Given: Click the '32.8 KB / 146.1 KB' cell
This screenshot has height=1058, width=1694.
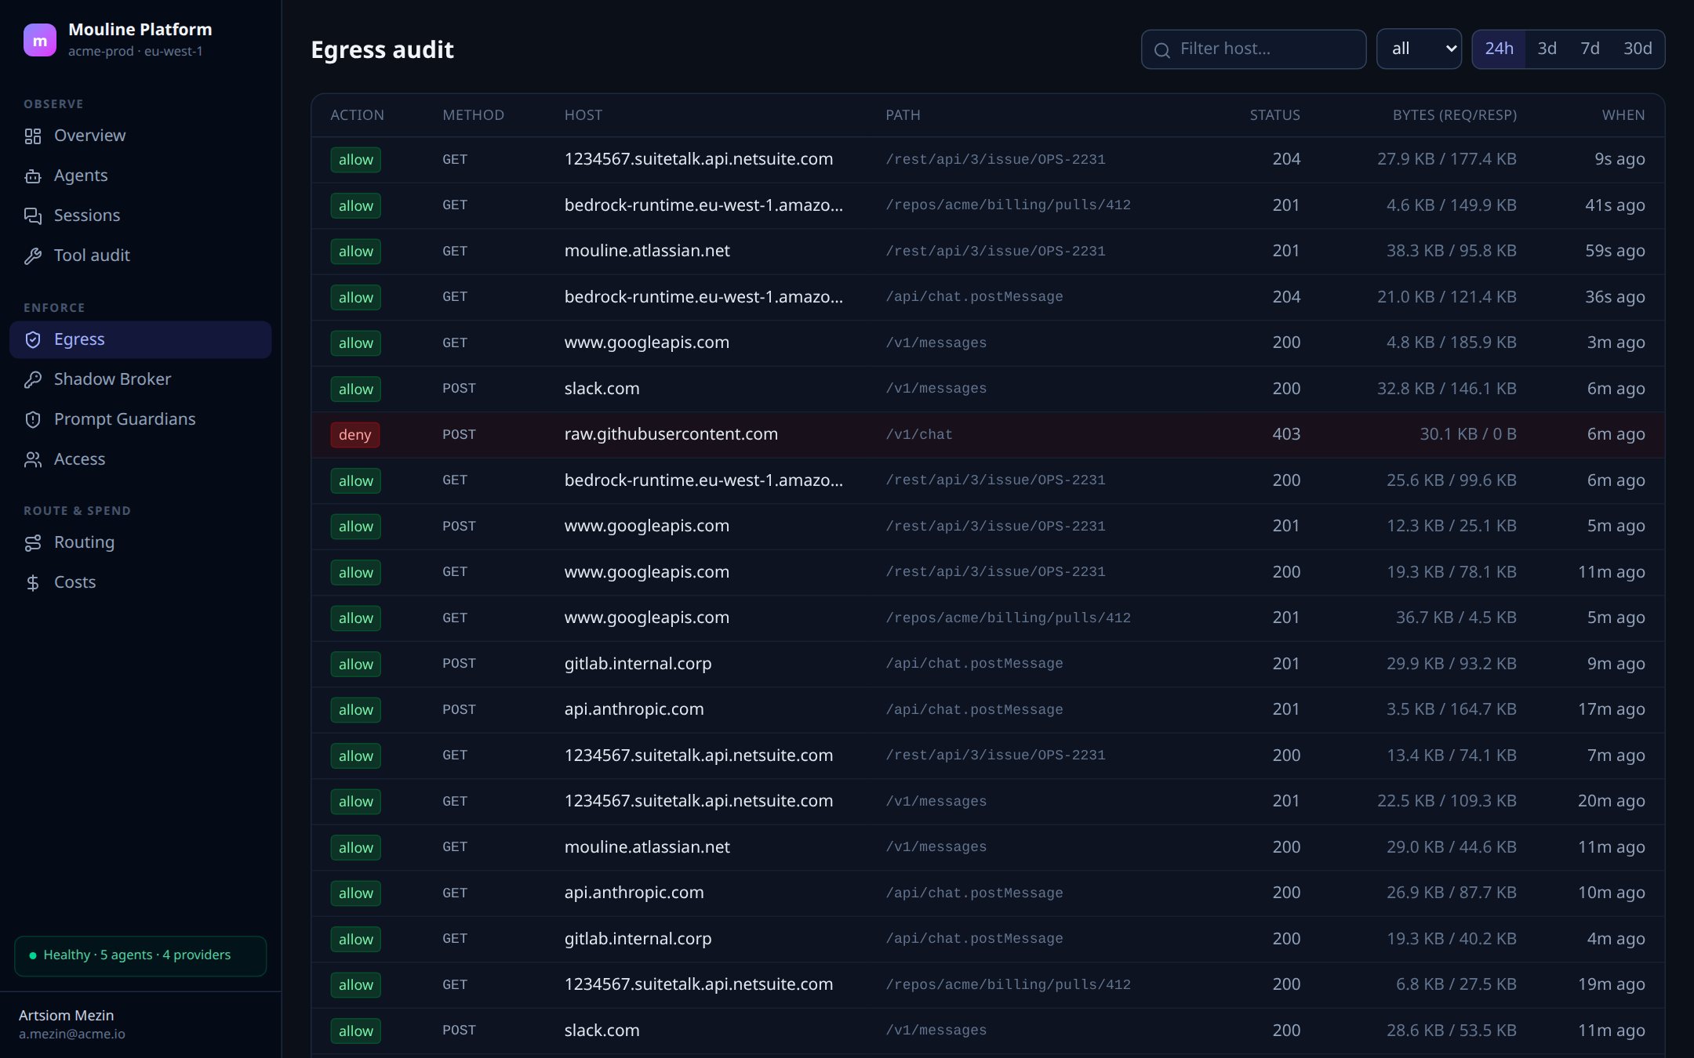Looking at the screenshot, I should pos(1447,389).
